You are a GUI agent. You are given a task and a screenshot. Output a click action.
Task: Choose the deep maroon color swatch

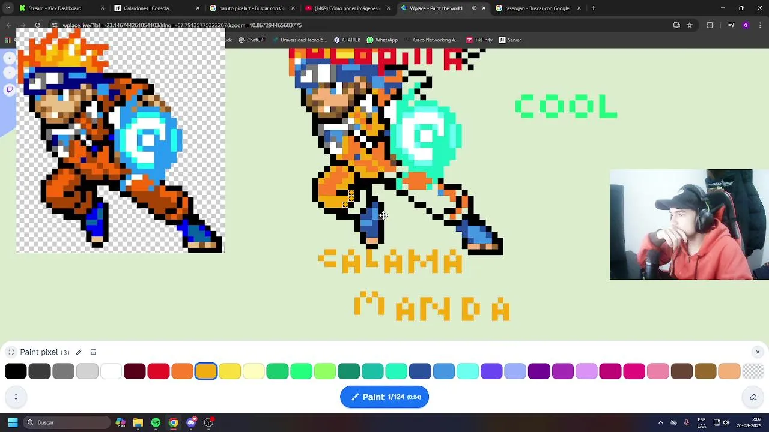click(135, 371)
